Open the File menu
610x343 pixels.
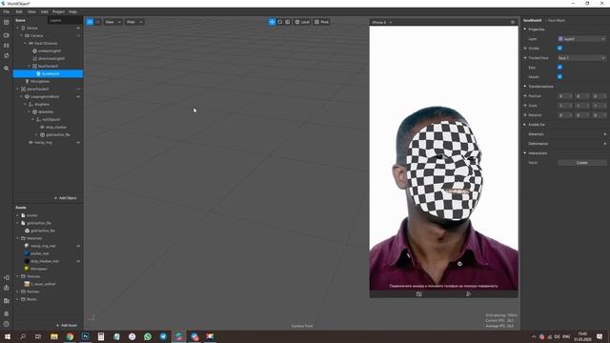click(x=7, y=11)
